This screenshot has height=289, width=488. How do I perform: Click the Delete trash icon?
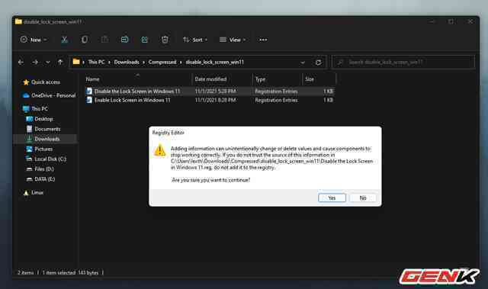click(165, 40)
